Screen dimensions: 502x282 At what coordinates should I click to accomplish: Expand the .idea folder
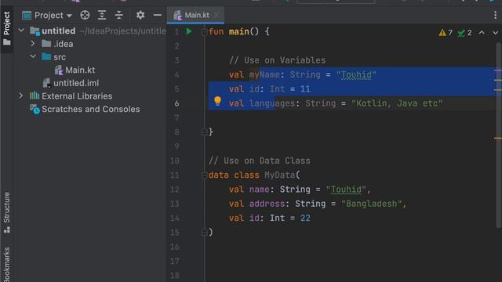coord(33,43)
